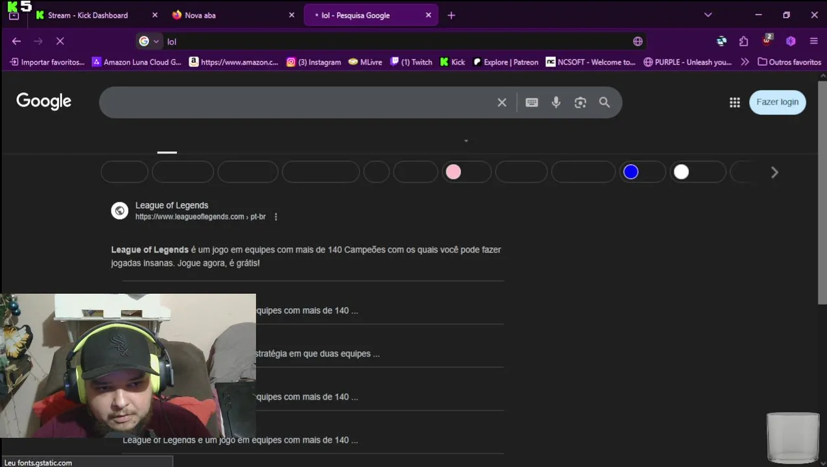Open the MLivre bookmark
The width and height of the screenshot is (827, 467).
coord(365,62)
